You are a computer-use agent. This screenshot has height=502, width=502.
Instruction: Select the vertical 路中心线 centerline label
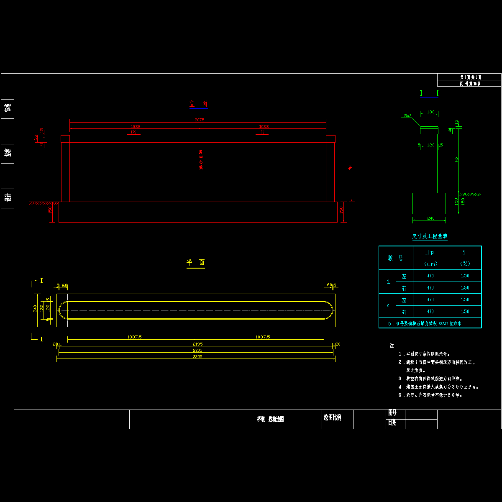tap(200, 159)
